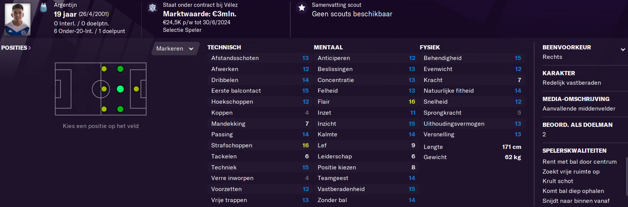
Task: Select the top yellow wide midfielder dot
Action: coord(104,69)
